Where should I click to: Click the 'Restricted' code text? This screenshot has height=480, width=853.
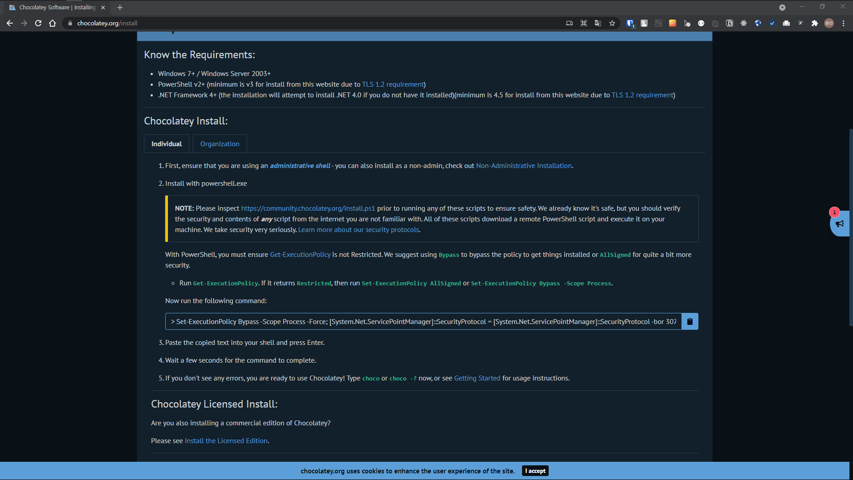click(x=314, y=284)
